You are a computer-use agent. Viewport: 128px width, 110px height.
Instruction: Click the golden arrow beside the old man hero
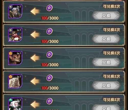[x=35, y=12]
